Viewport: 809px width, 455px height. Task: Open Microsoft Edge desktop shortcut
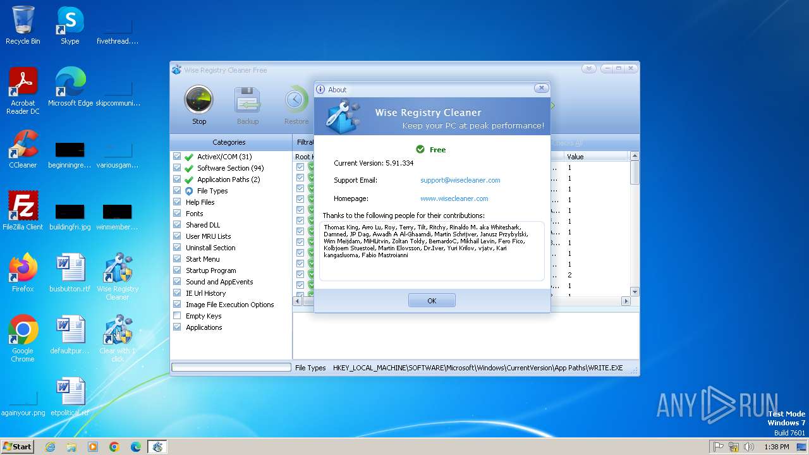[70, 87]
